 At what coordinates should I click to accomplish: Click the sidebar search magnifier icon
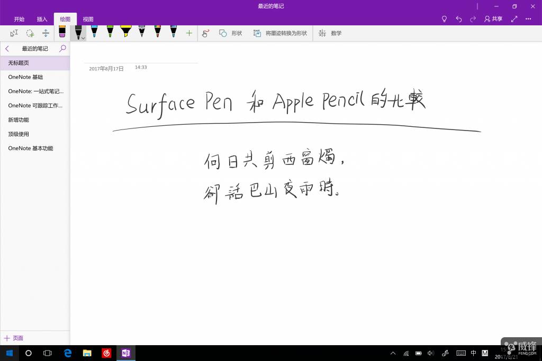click(x=62, y=48)
